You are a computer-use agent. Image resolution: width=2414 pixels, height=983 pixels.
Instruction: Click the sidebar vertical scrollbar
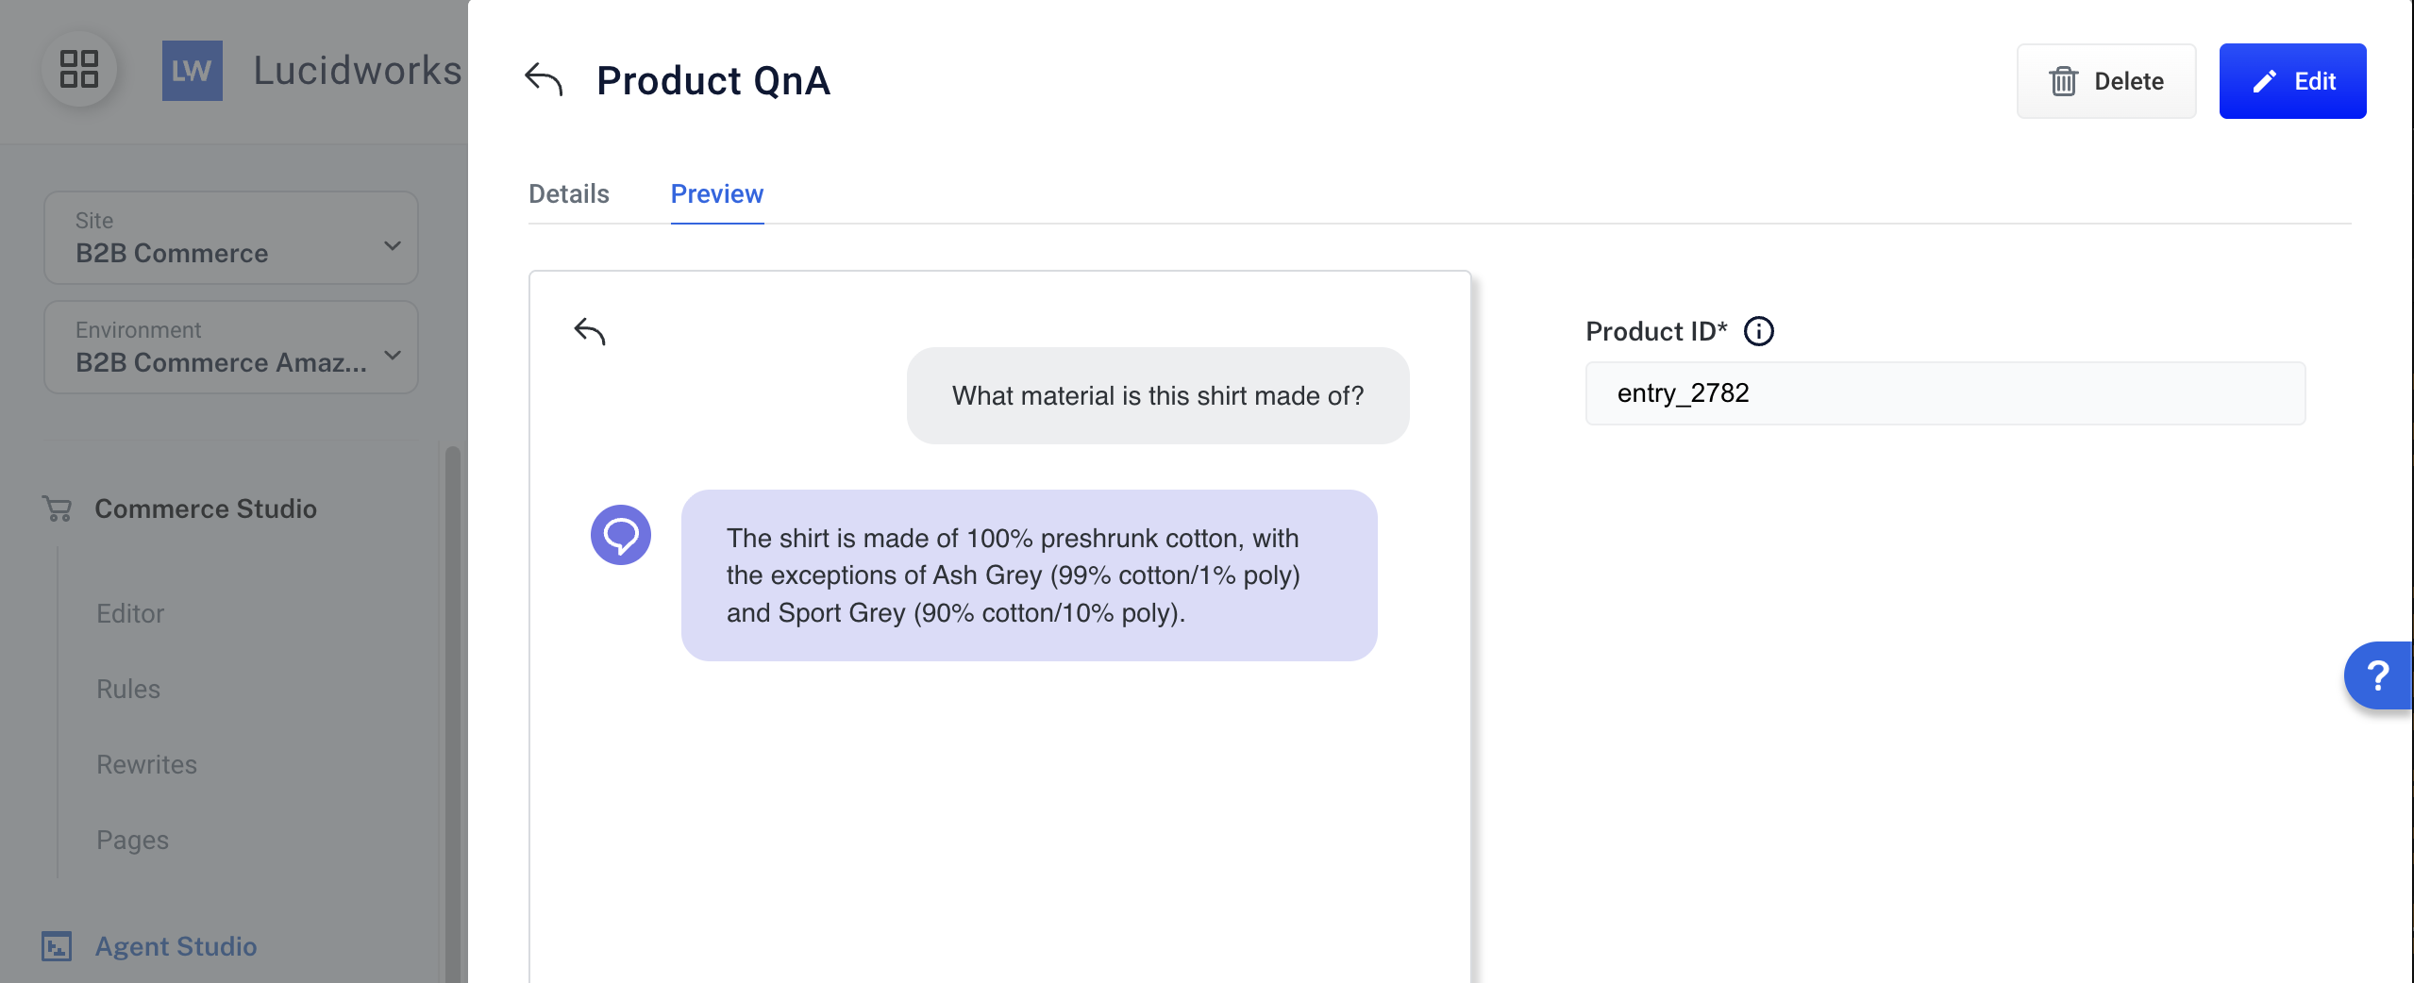click(452, 713)
